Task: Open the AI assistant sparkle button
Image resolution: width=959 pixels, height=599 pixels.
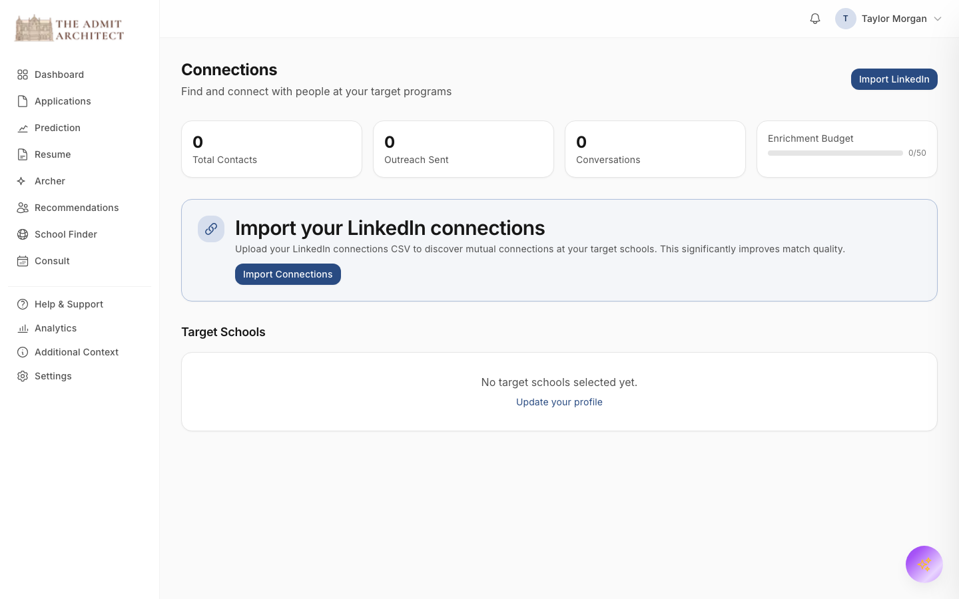Action: point(924,564)
